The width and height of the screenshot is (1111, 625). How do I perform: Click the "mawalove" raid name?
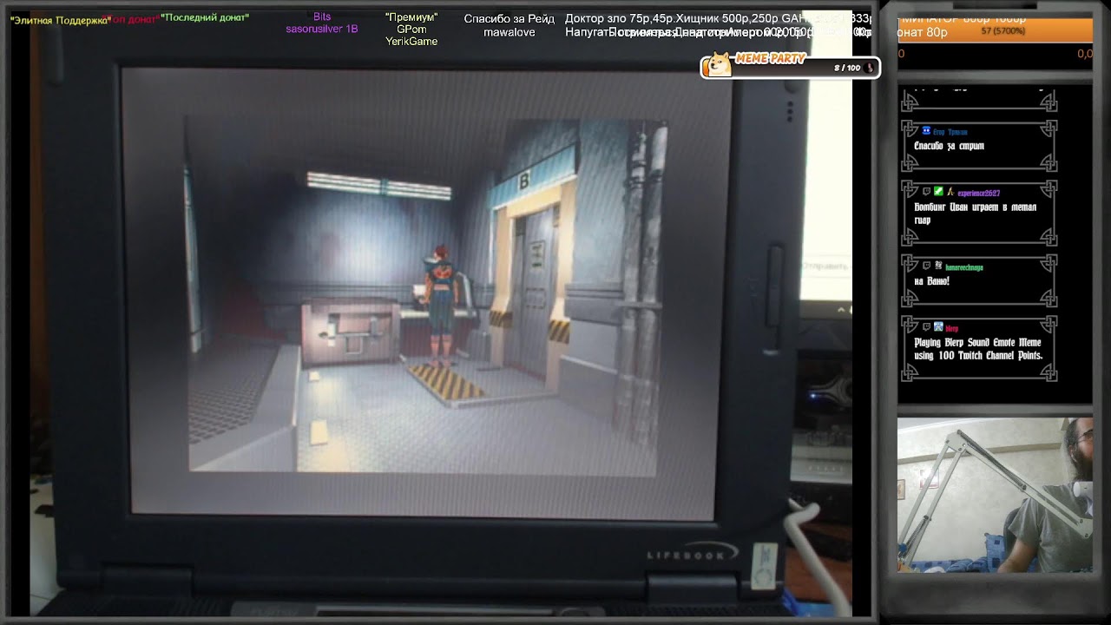[509, 32]
